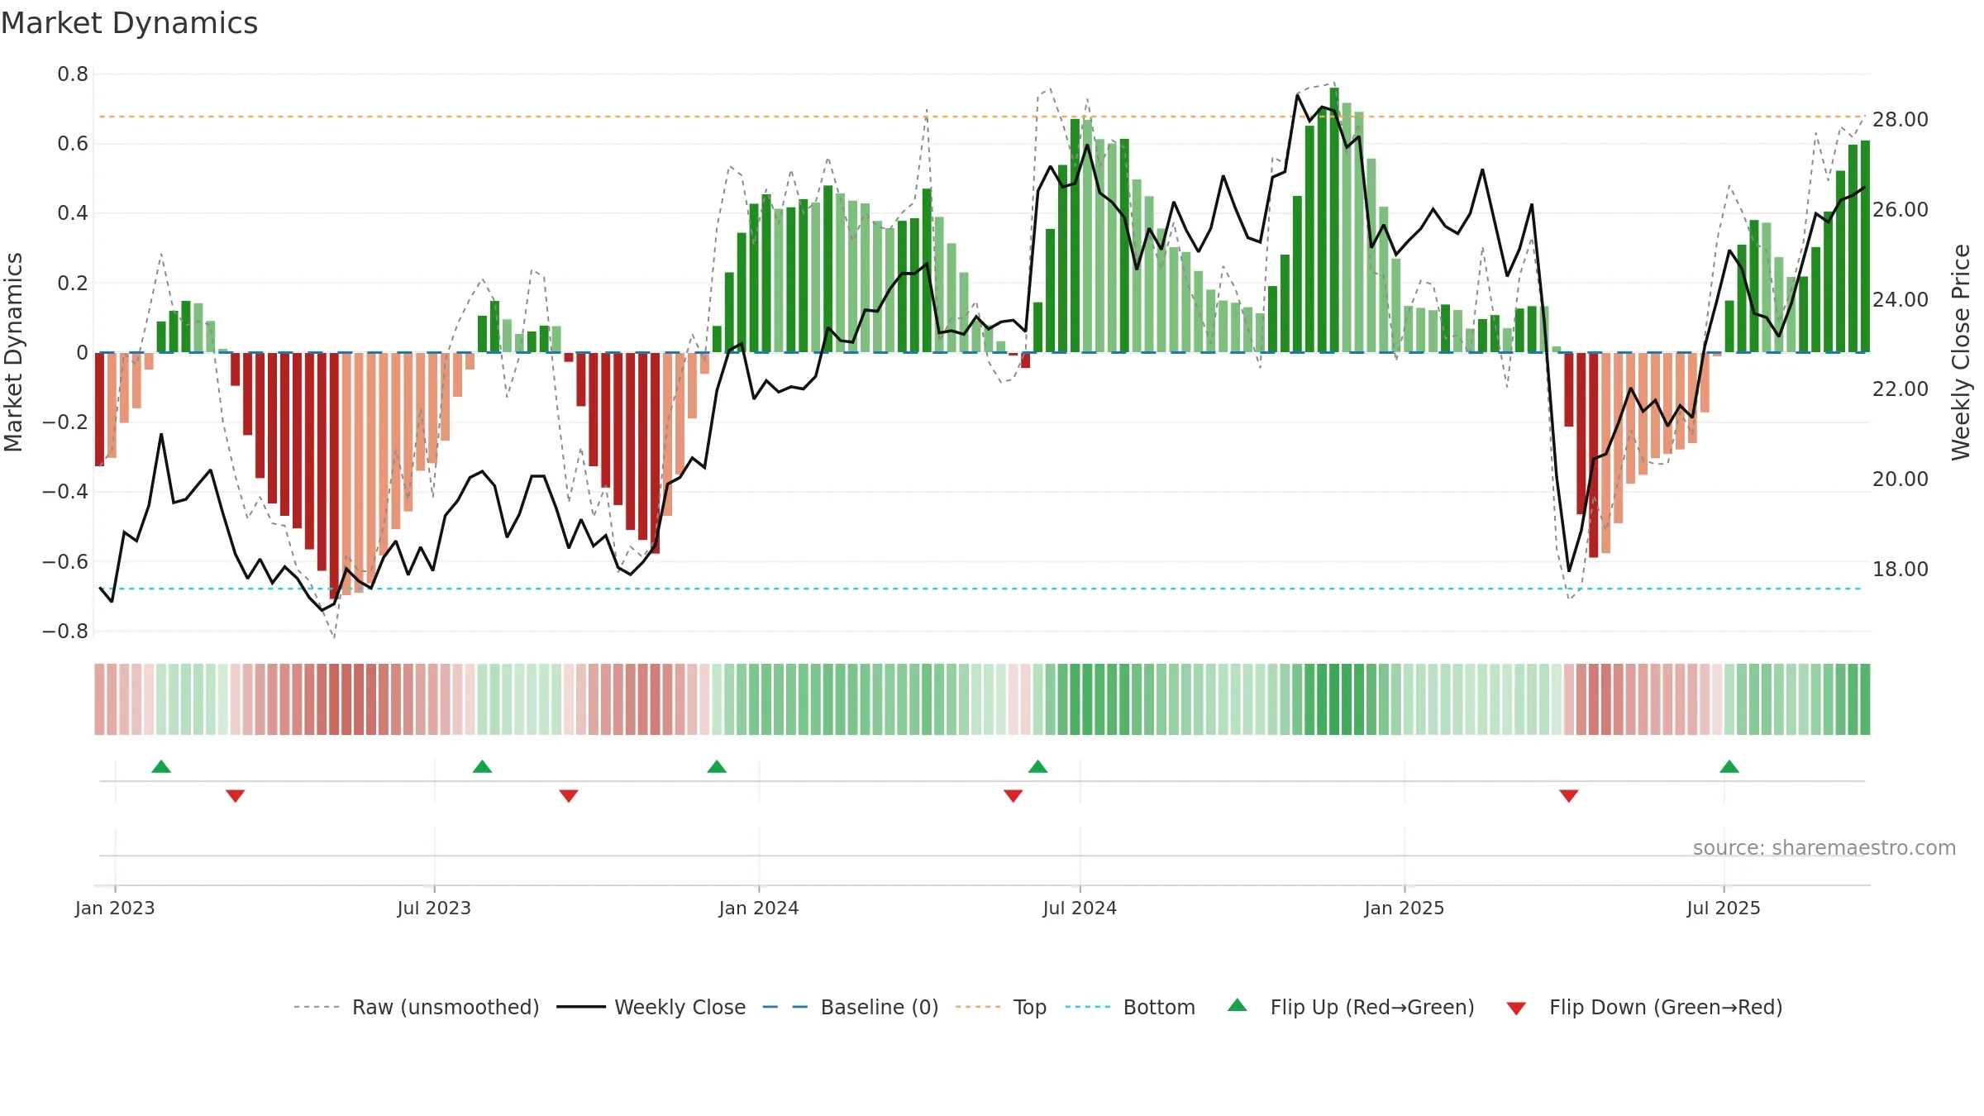Toggle the Flip Down (Green→Red) legend entry
Viewport: 1984px width, 1116px height.
1643,1007
